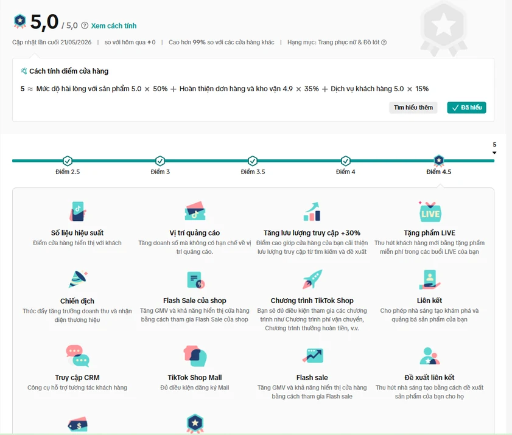512x435 pixels.
Task: Click the help icon beside Hạng mục category
Action: tap(384, 43)
